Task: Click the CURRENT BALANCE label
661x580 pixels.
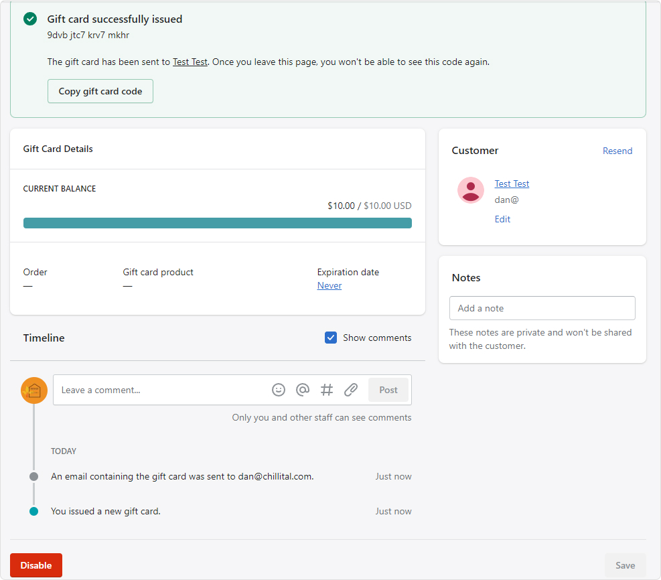Action: pyautogui.click(x=60, y=188)
